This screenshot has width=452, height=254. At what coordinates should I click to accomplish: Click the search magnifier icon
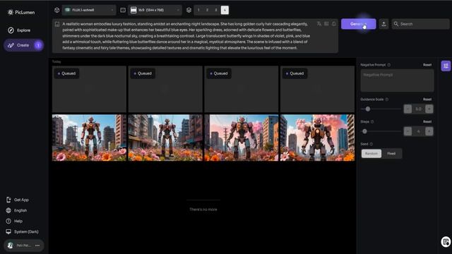396,24
